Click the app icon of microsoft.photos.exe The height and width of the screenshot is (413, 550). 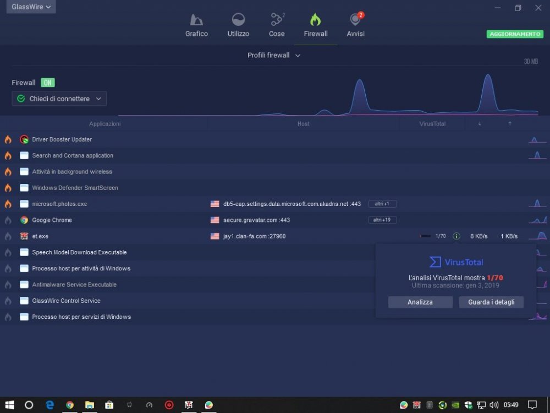24,204
